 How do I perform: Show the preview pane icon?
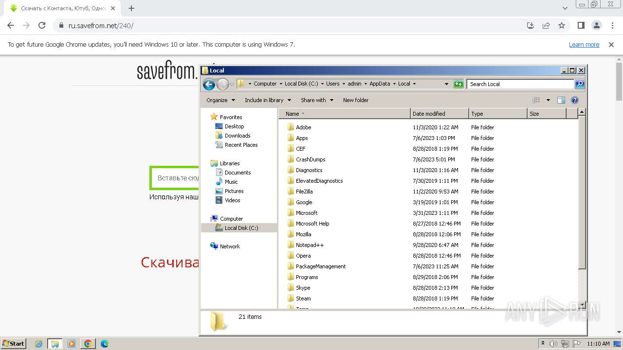click(x=561, y=100)
